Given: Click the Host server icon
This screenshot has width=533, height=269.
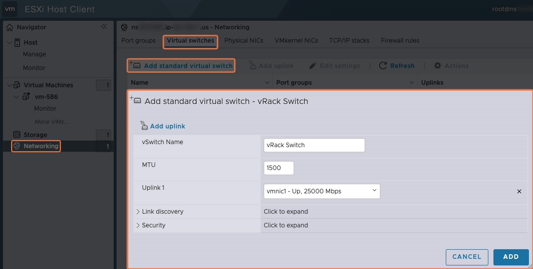Looking at the screenshot, I should (x=17, y=43).
